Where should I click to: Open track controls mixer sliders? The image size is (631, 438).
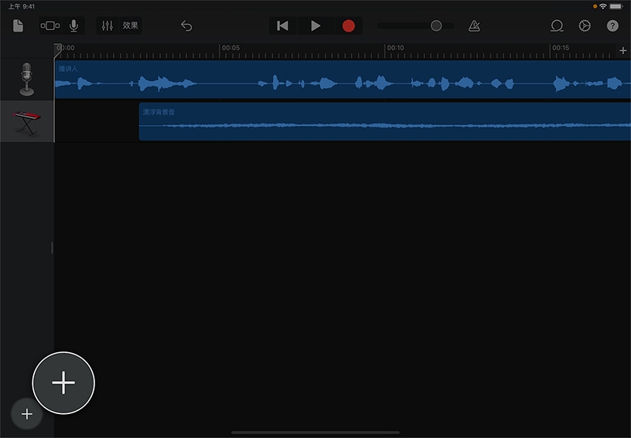[x=107, y=25]
